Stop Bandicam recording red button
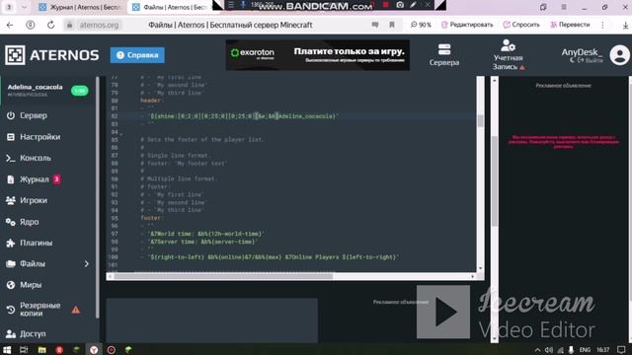The width and height of the screenshot is (632, 355). pyautogui.click(x=385, y=5)
